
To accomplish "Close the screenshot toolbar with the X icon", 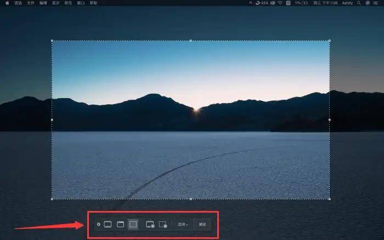I will [98, 224].
